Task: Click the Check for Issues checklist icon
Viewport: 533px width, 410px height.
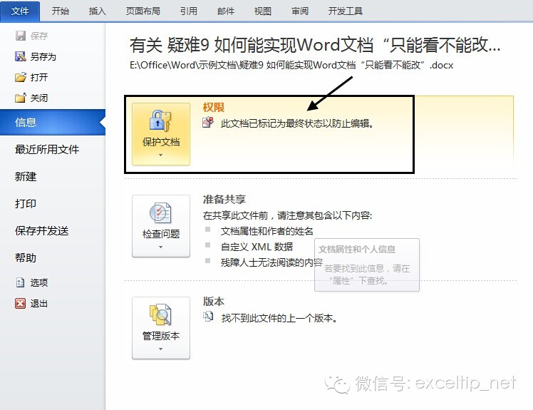Action: pyautogui.click(x=160, y=213)
